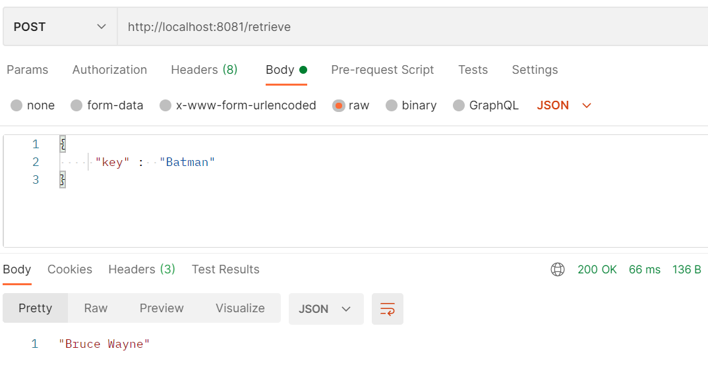The width and height of the screenshot is (708, 386).
Task: Open the response JSON format dropdown
Action: click(326, 309)
